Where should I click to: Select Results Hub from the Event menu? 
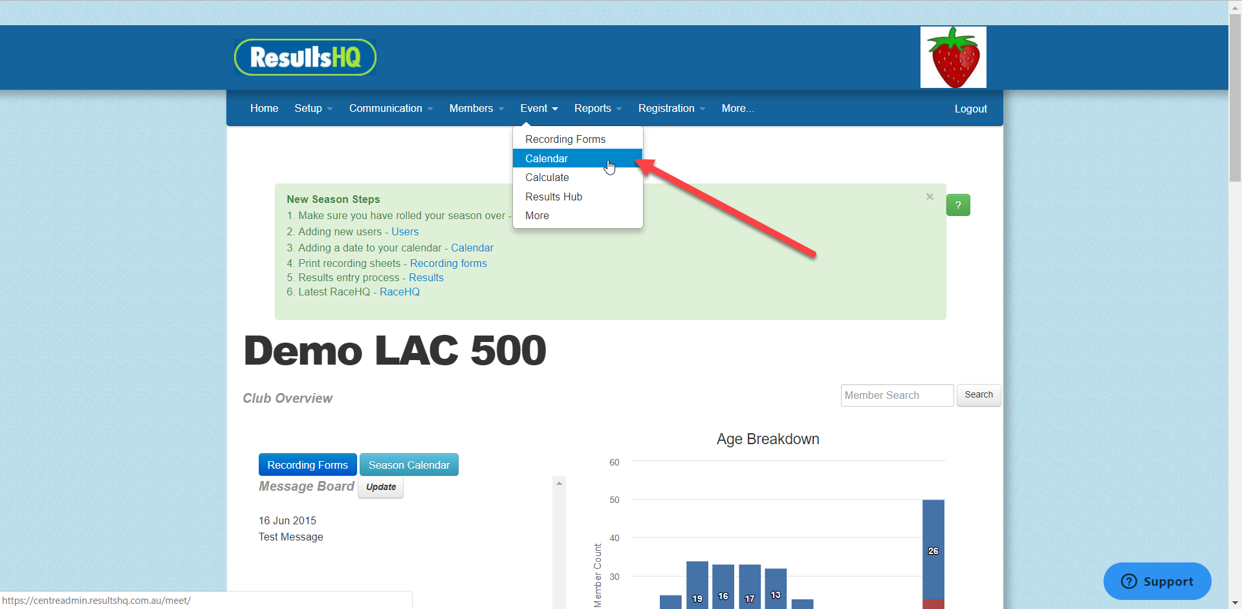554,197
